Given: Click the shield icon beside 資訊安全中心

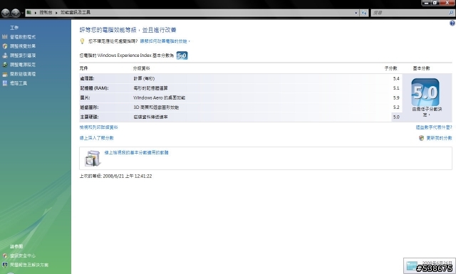Looking at the screenshot, I should [5, 255].
